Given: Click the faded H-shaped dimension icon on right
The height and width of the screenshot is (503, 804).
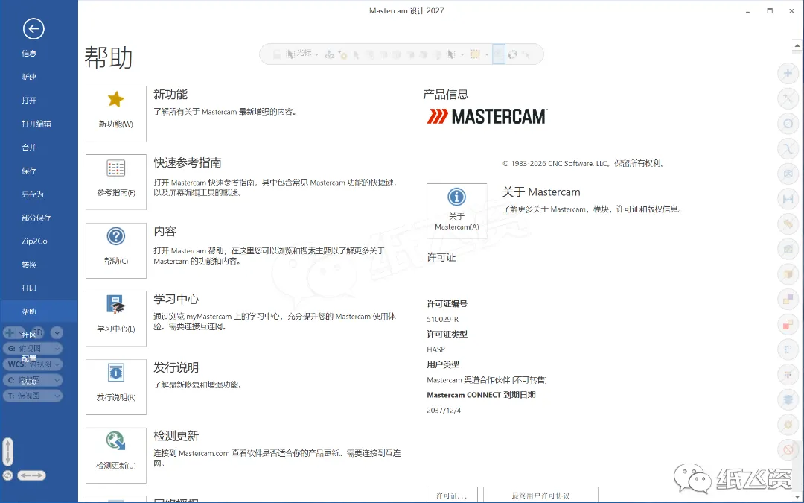Looking at the screenshot, I should coord(788,199).
